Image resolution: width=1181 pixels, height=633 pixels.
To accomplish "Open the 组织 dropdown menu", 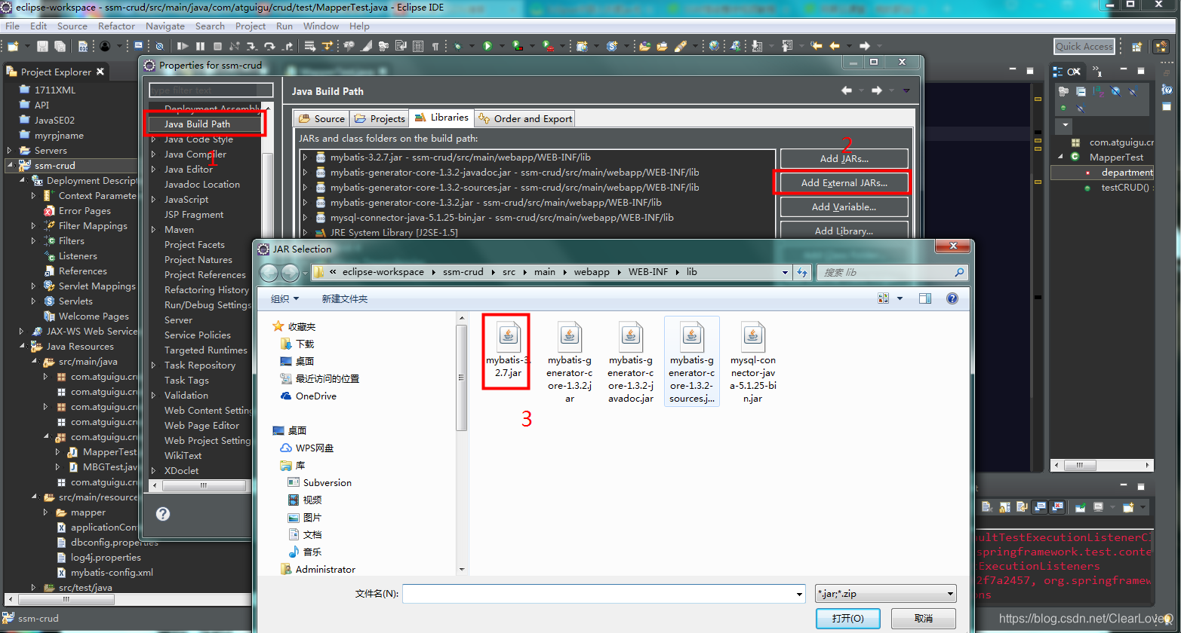I will 284,299.
